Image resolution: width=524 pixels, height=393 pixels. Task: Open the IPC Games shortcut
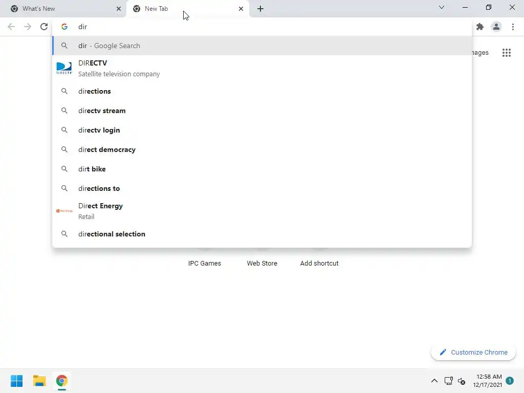205,263
